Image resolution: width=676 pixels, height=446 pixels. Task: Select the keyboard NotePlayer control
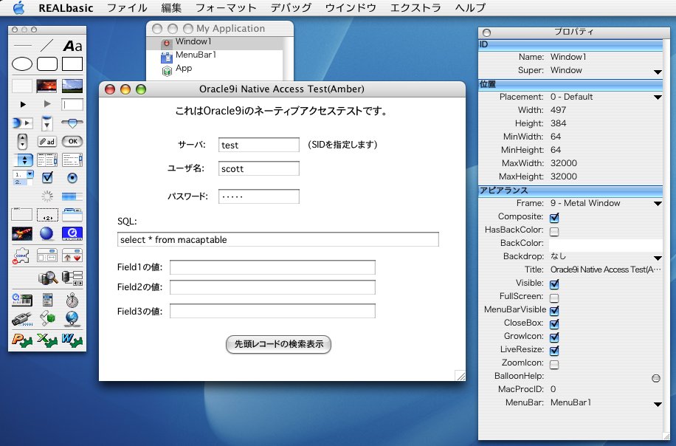pos(22,301)
